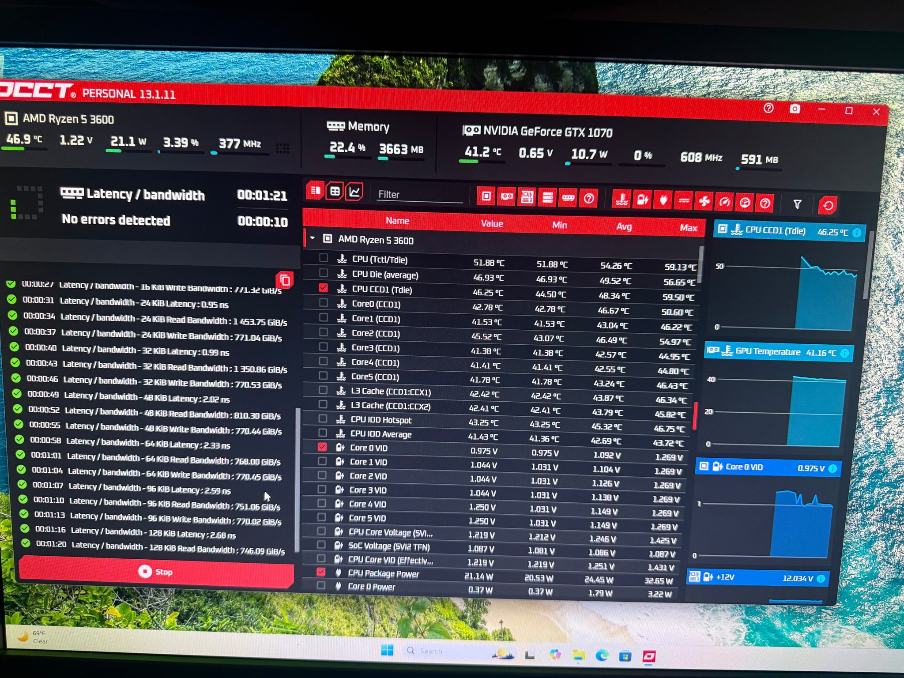Sort sensors by the Max column

pos(689,228)
